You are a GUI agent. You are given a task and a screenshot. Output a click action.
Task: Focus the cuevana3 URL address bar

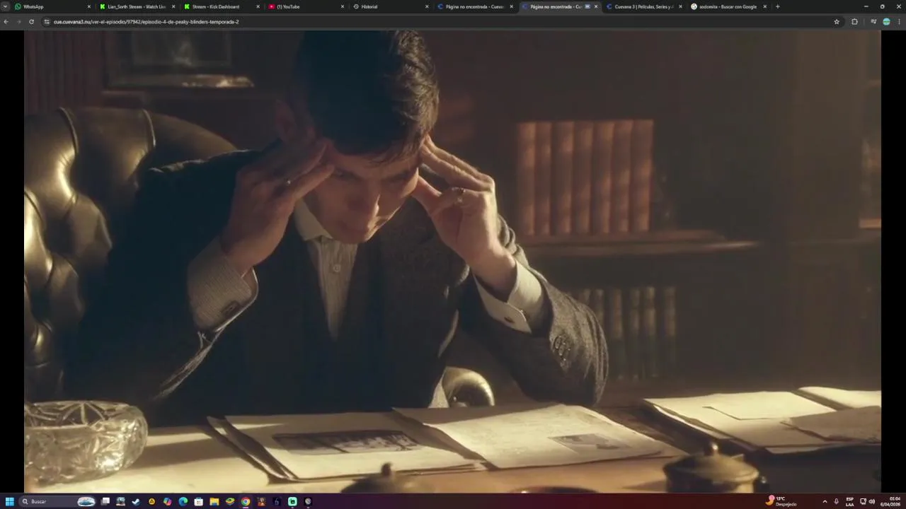coord(439,22)
